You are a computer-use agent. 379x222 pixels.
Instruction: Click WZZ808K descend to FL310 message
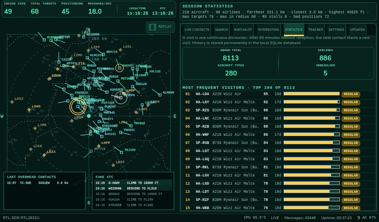click(133, 188)
